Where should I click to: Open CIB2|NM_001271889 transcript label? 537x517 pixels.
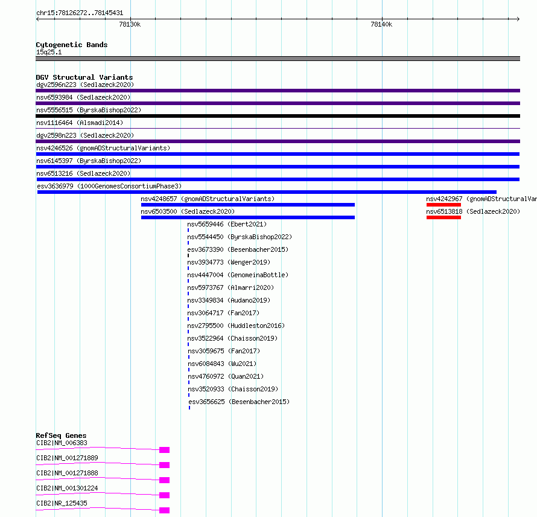(67, 458)
